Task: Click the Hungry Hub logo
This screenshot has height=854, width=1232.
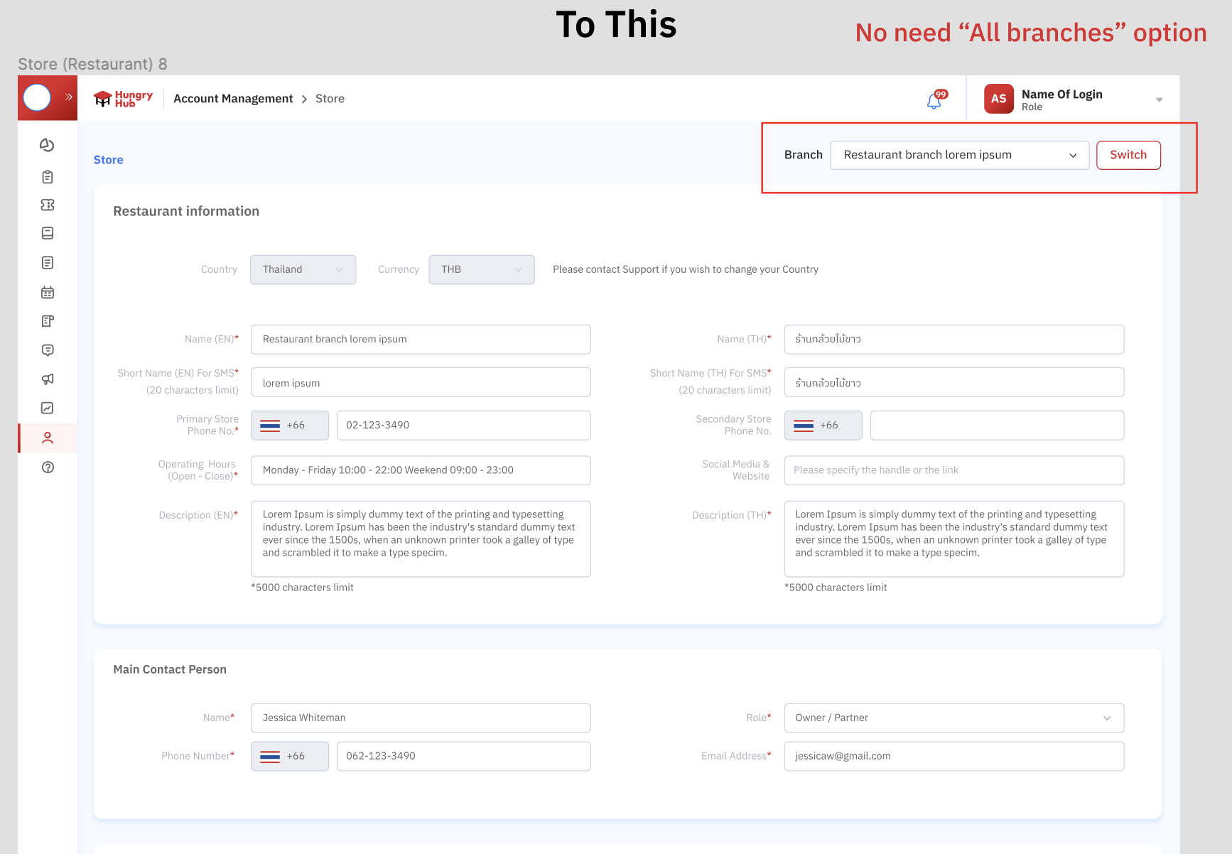Action: pos(123,99)
